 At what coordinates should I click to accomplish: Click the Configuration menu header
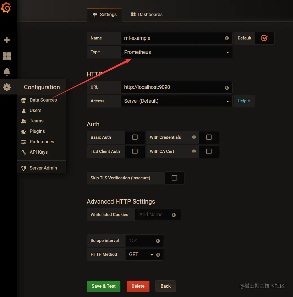click(42, 87)
